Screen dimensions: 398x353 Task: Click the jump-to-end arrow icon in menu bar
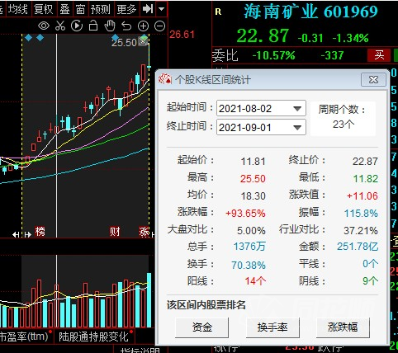click(x=148, y=9)
